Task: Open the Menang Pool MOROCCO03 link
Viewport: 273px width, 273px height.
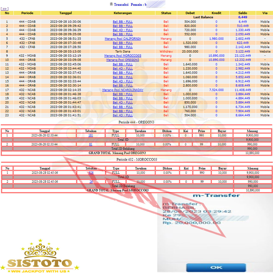Action: [x=123, y=56]
